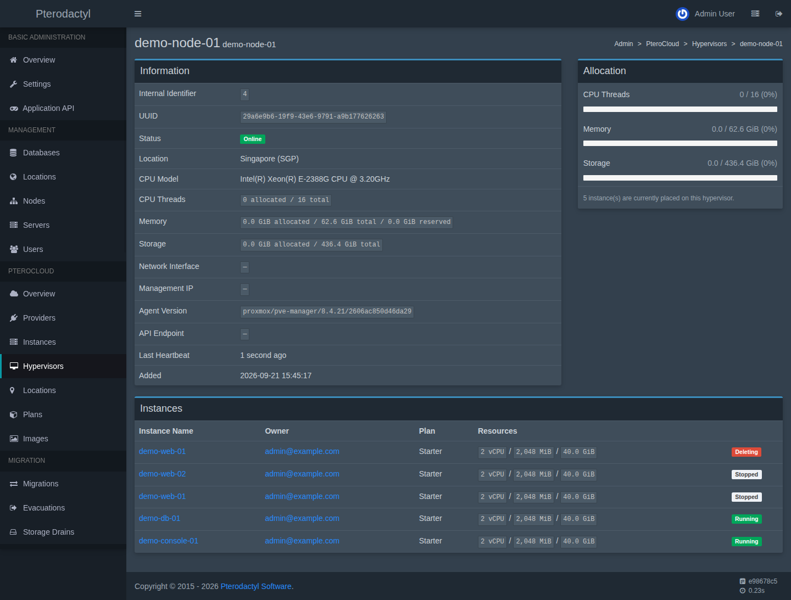
Task: Click the '2,048 MiB' chip in demo-db-01 row
Action: click(x=533, y=519)
